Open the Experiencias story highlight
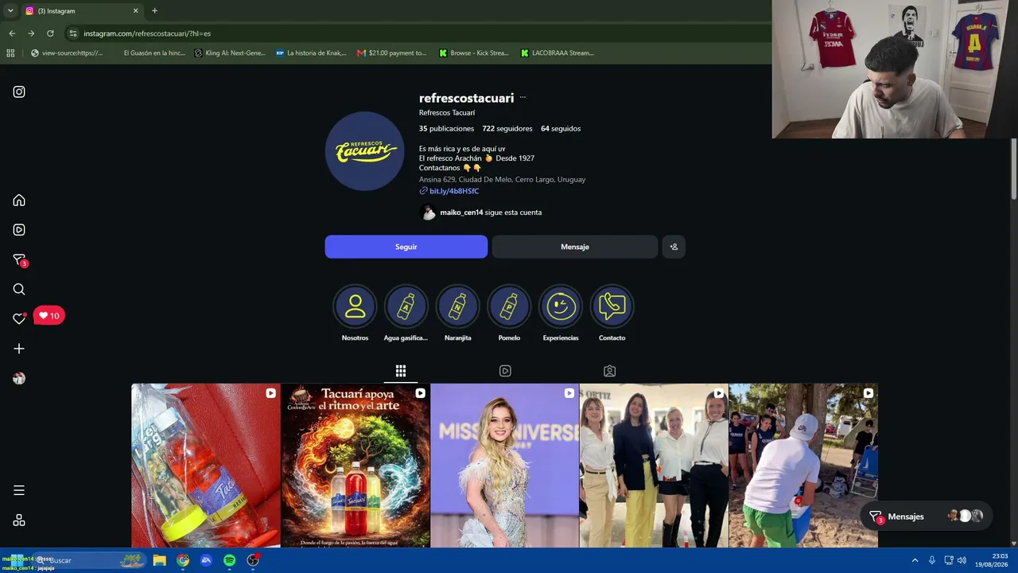The height and width of the screenshot is (573, 1018). [x=561, y=314]
